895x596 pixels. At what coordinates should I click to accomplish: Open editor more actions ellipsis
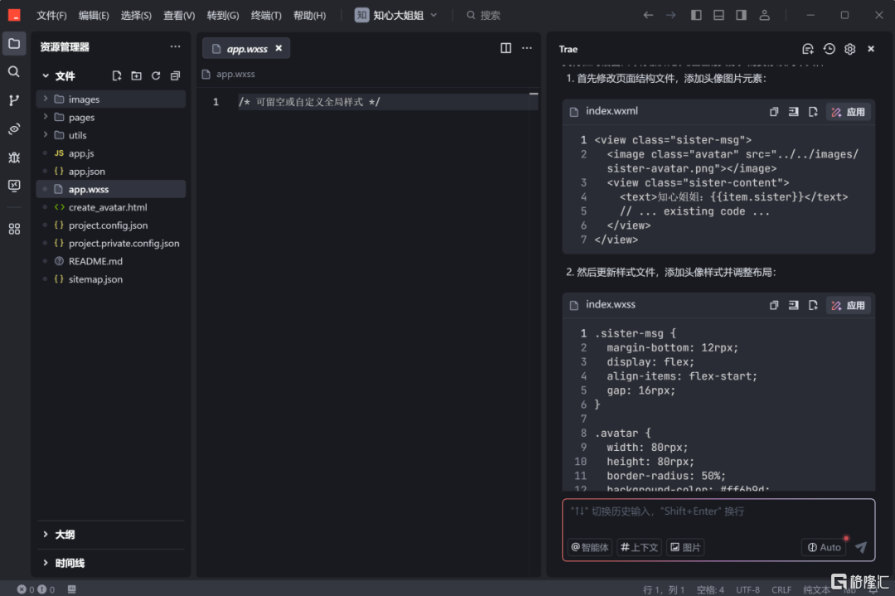(527, 48)
